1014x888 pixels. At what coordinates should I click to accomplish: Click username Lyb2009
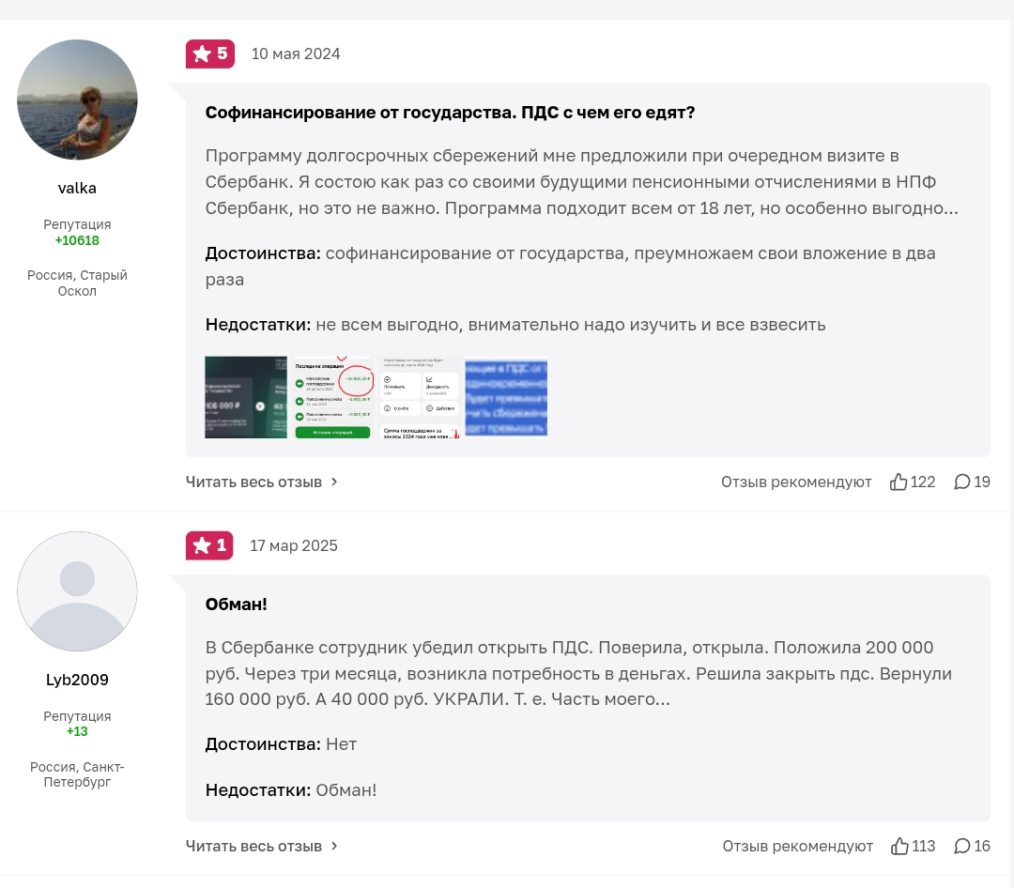(77, 680)
